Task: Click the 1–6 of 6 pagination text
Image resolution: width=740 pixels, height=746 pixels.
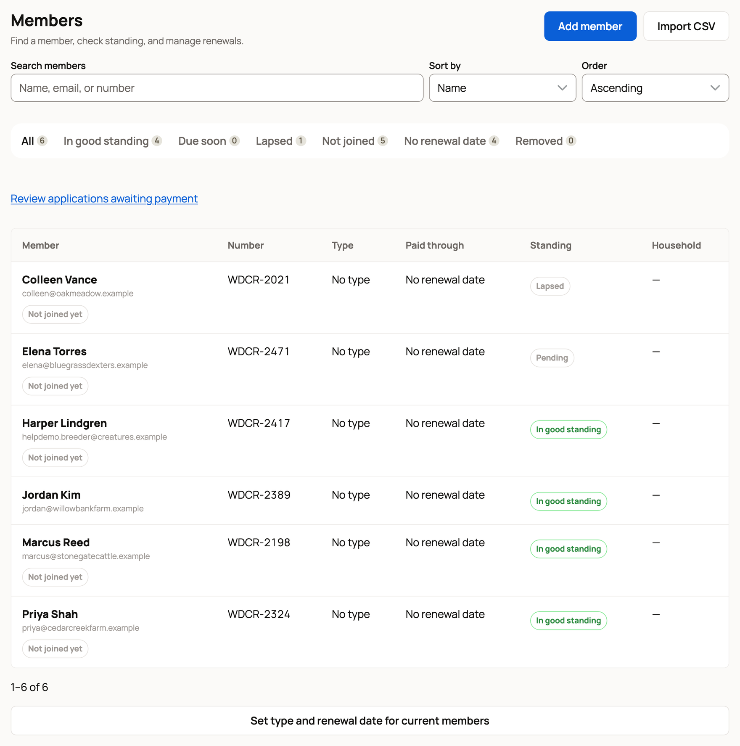Action: click(29, 687)
